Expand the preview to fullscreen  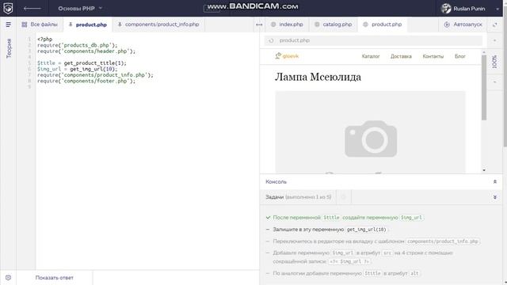tap(494, 25)
